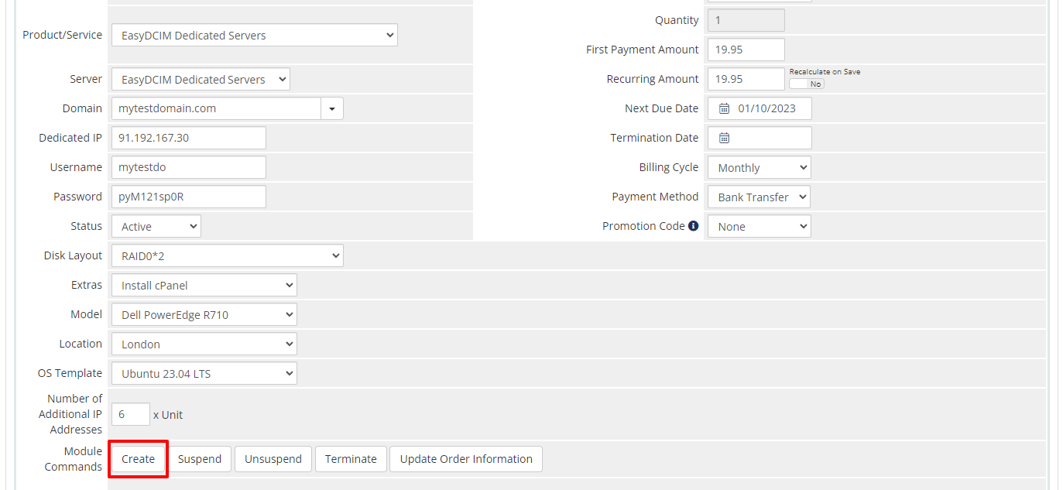Open the Model dropdown showing Dell PowerEdge R710
The image size is (1063, 490).
tap(204, 314)
